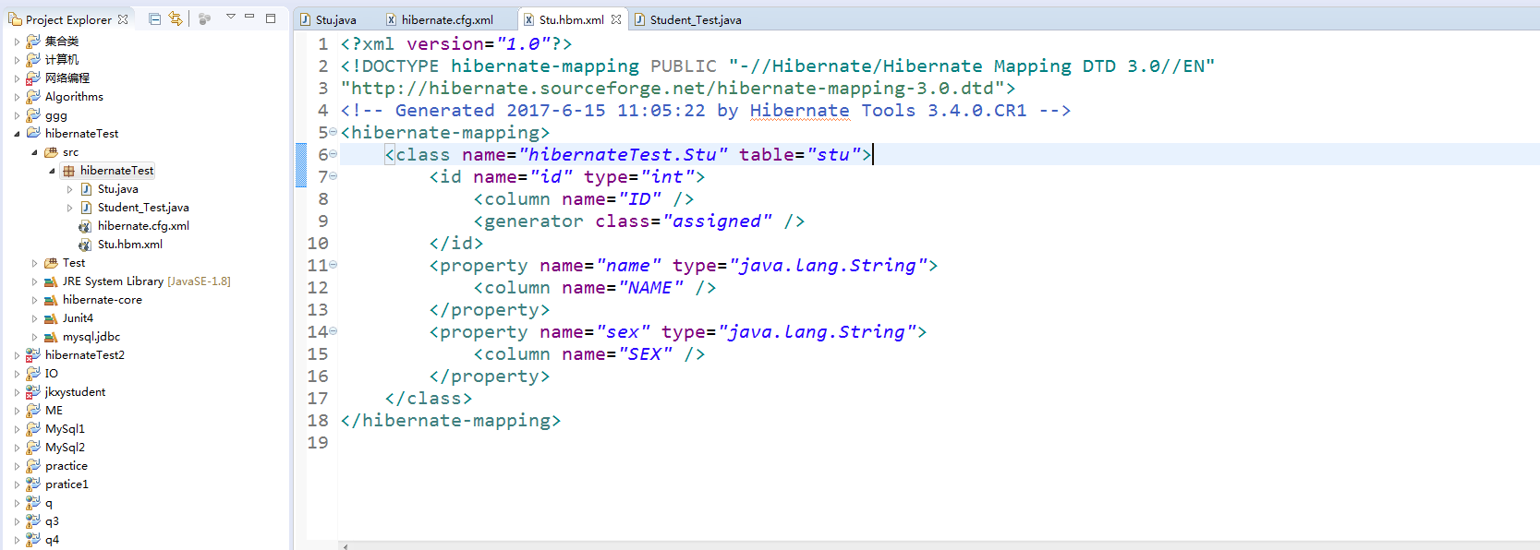Click the 集合类 project icon
Viewport: 1540px width, 550px height.
33,41
